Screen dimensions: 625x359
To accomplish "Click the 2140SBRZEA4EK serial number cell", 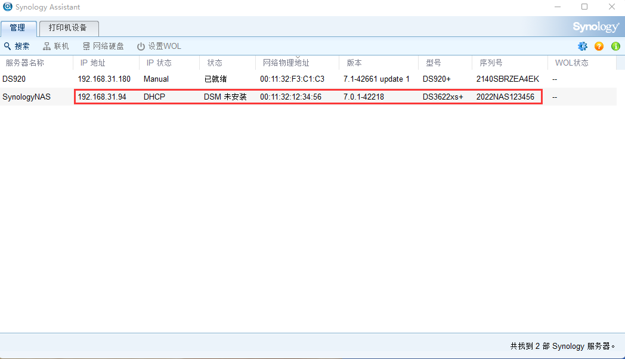I will click(508, 79).
